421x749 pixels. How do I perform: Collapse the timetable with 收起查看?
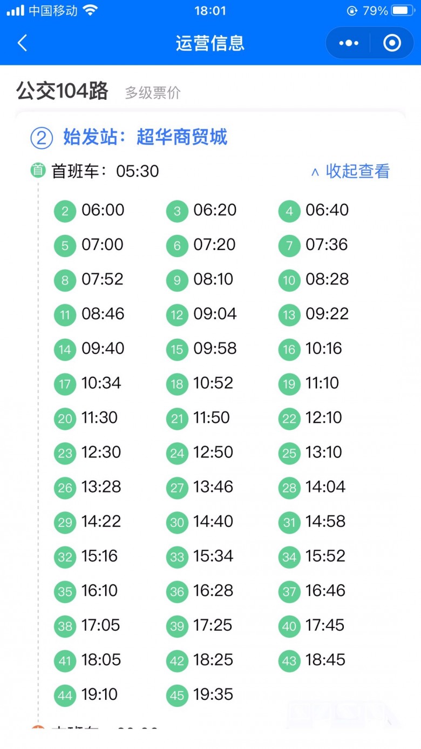pyautogui.click(x=357, y=171)
